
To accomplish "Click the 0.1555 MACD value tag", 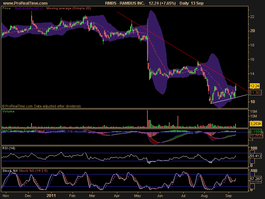I will pos(256,132).
